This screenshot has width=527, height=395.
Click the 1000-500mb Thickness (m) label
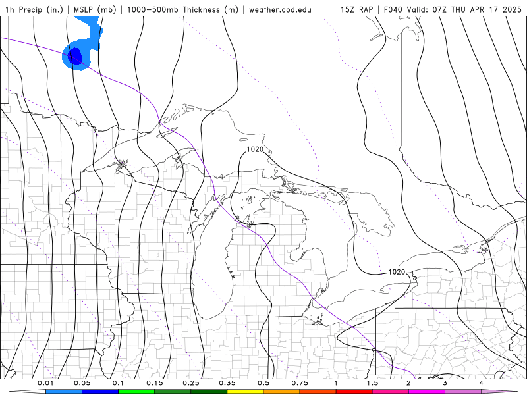tap(182, 9)
